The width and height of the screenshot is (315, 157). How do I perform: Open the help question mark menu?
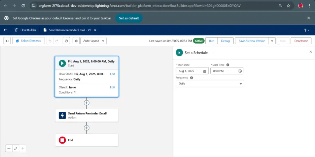[x=306, y=30]
